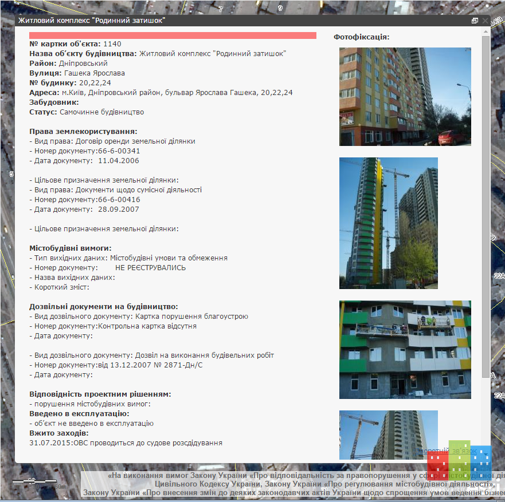505x502 pixels.
Task: Click "Вид права: Договір оренди земельної ділянки"
Action: pos(112,141)
